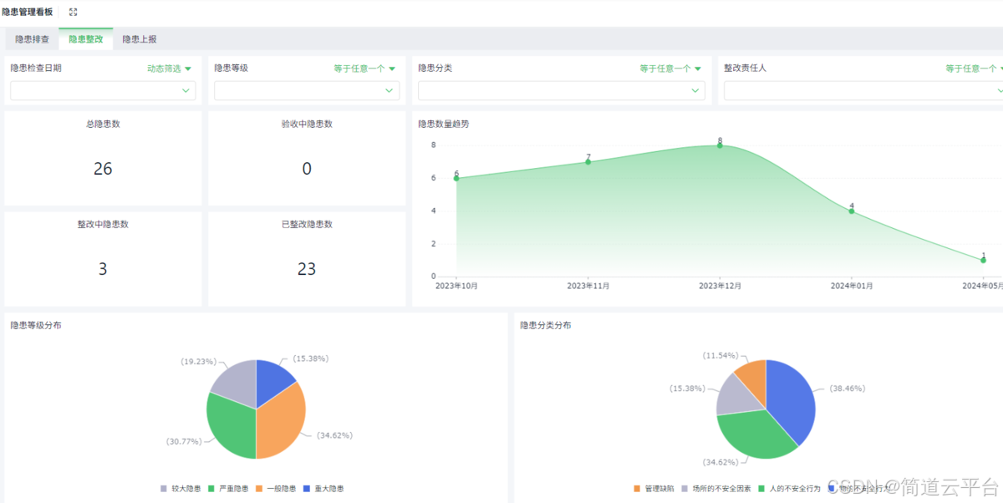
Task: Click the 隐患等级分布 chart title
Action: point(35,325)
